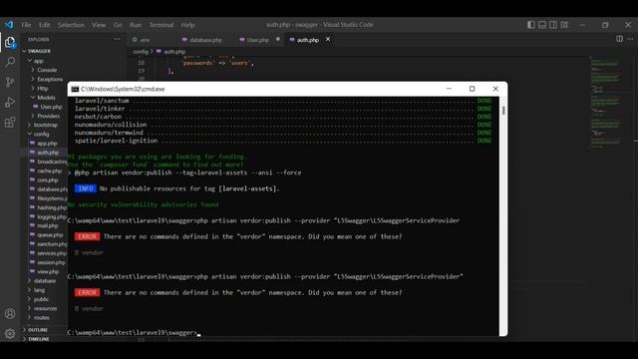Expand the OUTLINE section
Screen dimensions: 638x359
click(38, 330)
